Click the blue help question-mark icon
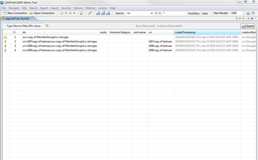The width and height of the screenshot is (258, 160). [253, 13]
